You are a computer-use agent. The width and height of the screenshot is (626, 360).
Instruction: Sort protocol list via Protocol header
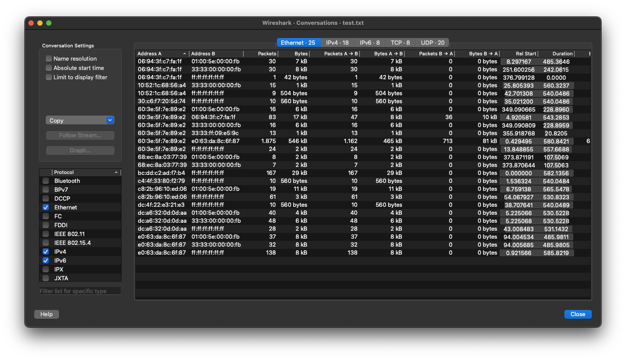(87, 172)
